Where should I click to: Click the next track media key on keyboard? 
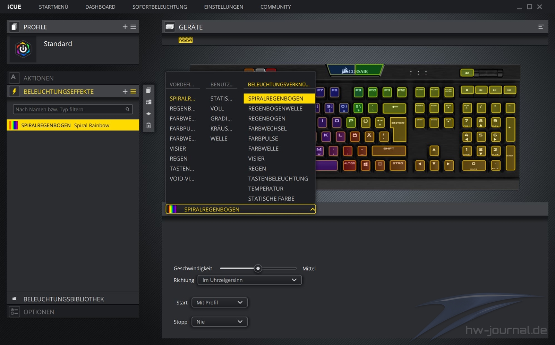tap(509, 90)
